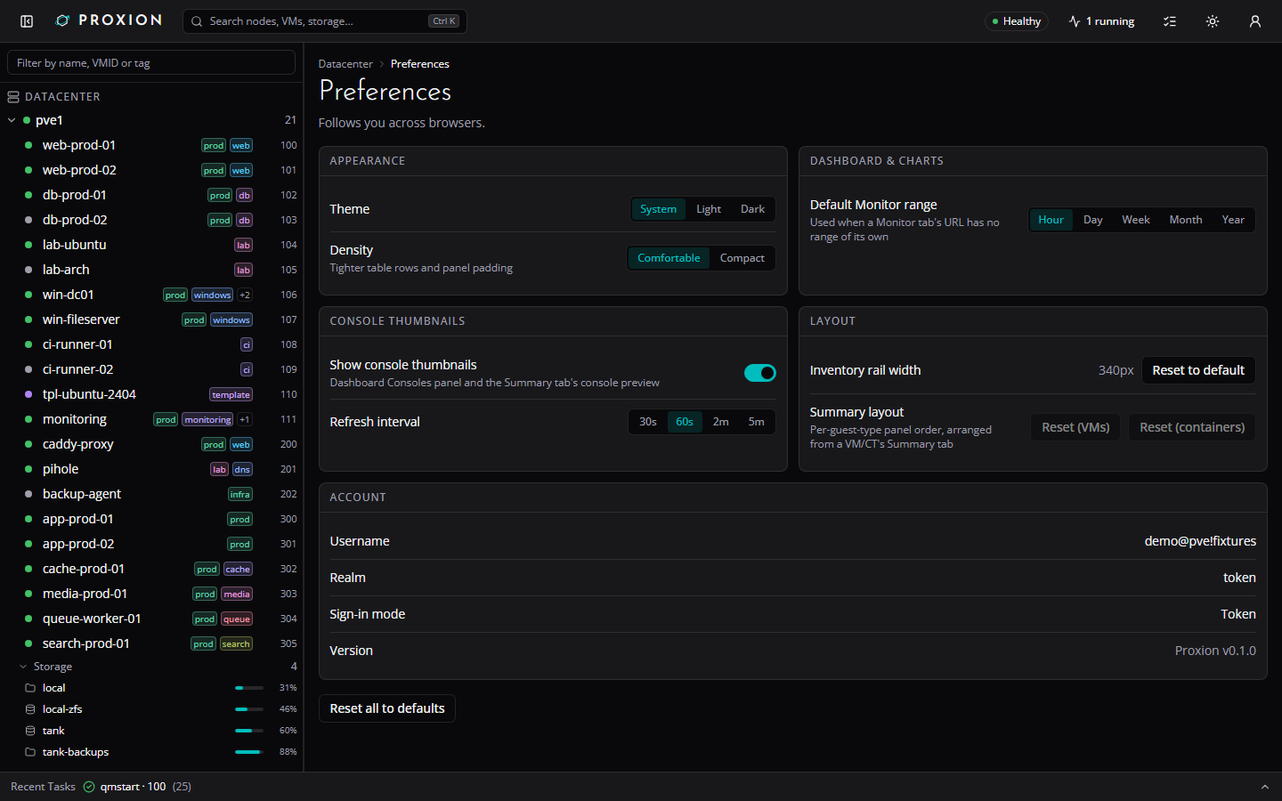
Task: Click backup-agent grey status dot
Action: (x=28, y=494)
